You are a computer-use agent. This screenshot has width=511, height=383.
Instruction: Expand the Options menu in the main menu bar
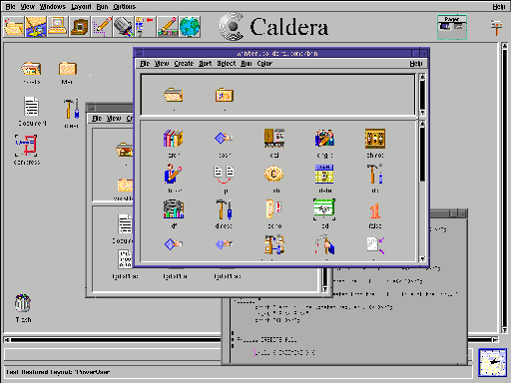tap(124, 7)
